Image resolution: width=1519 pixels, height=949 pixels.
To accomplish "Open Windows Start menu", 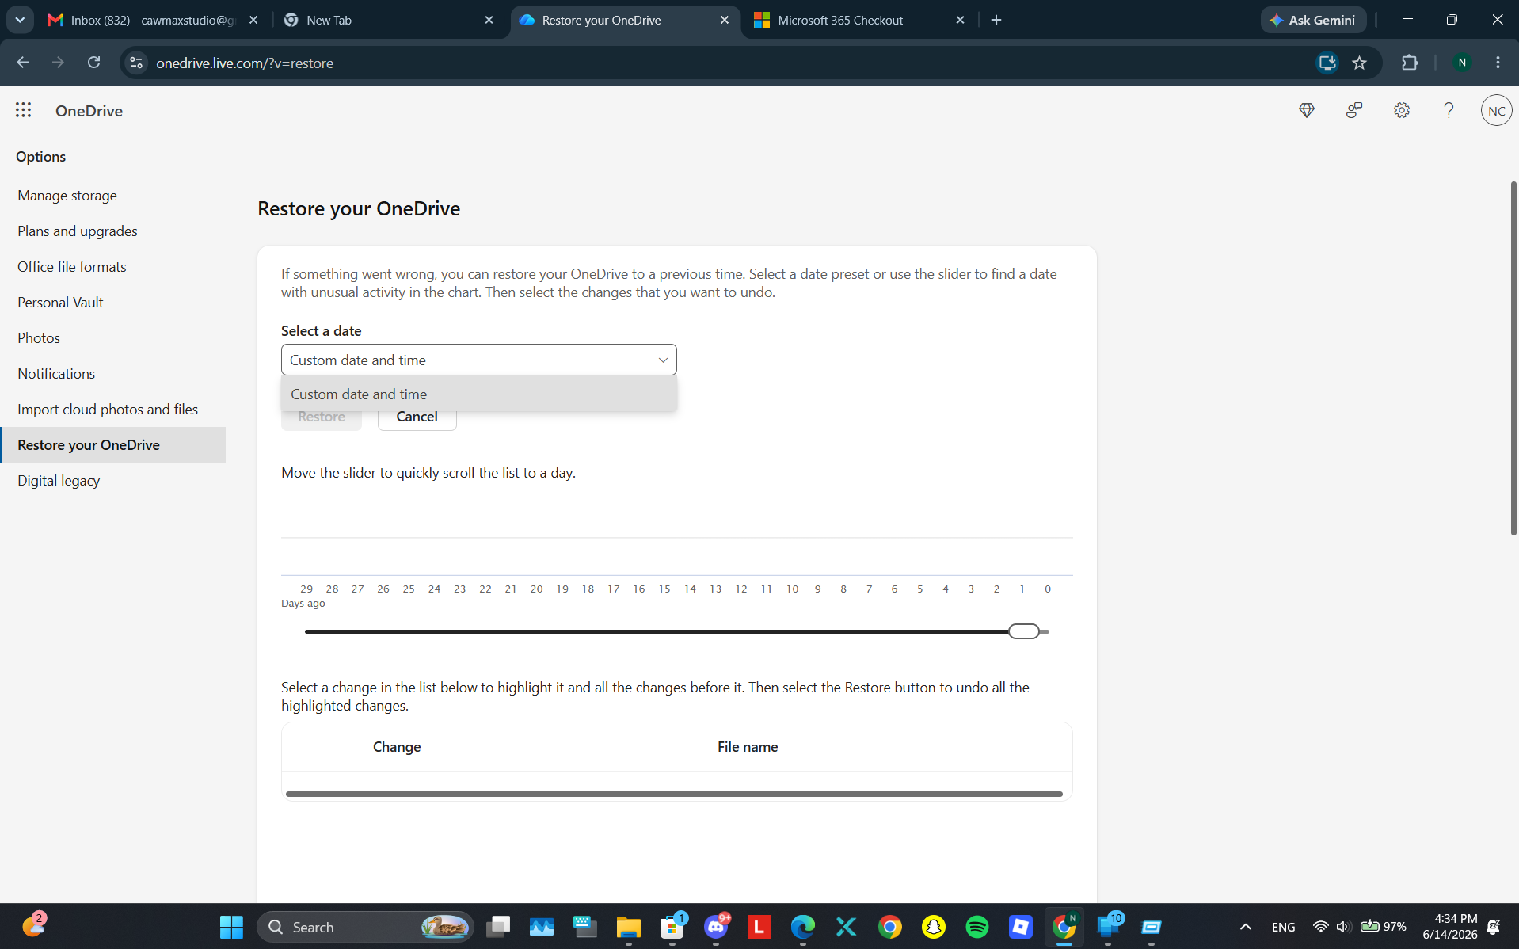I will click(x=231, y=927).
